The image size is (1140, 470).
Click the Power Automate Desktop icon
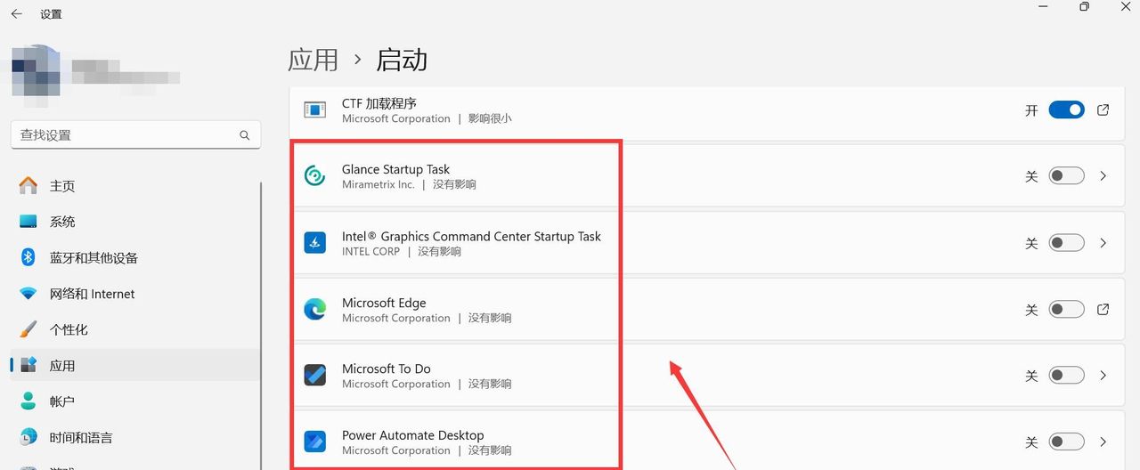pos(314,442)
